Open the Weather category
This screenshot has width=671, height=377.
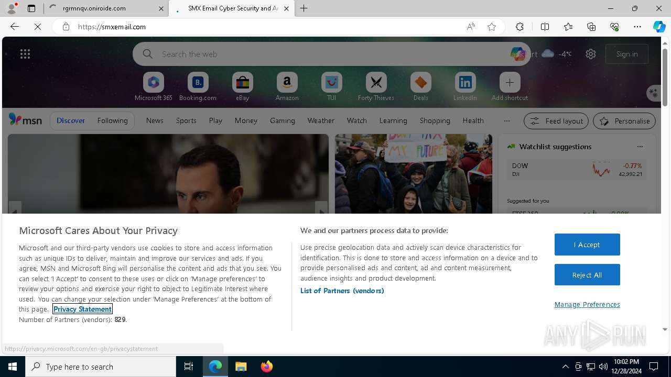click(x=321, y=120)
